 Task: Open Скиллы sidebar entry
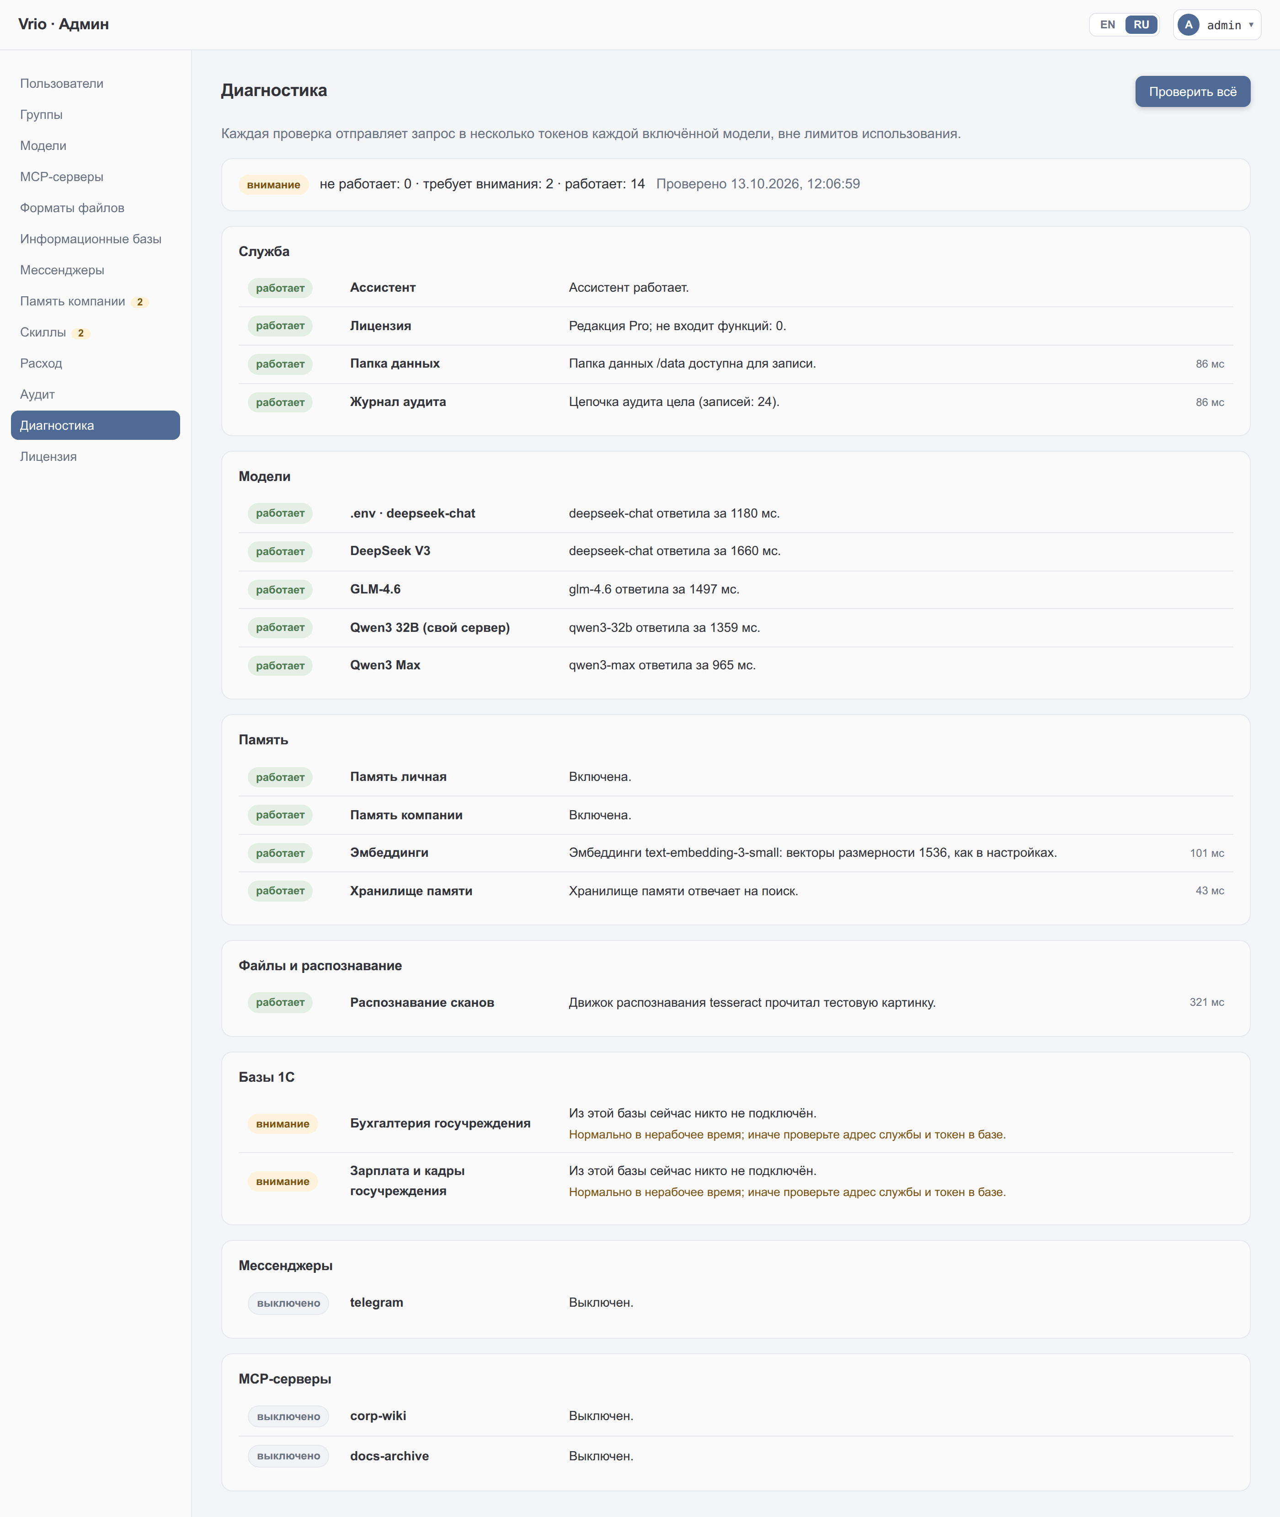(x=95, y=332)
